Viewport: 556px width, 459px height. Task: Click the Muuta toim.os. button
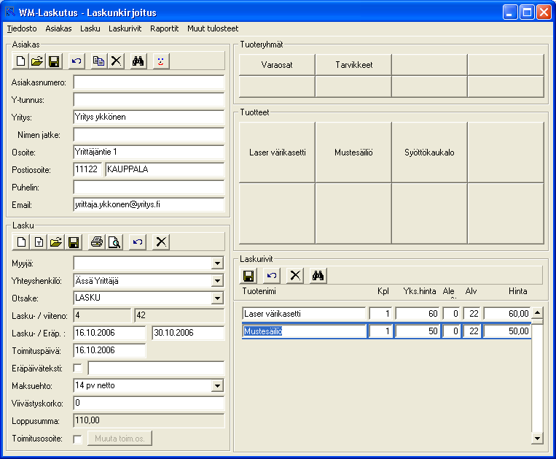pyautogui.click(x=120, y=439)
